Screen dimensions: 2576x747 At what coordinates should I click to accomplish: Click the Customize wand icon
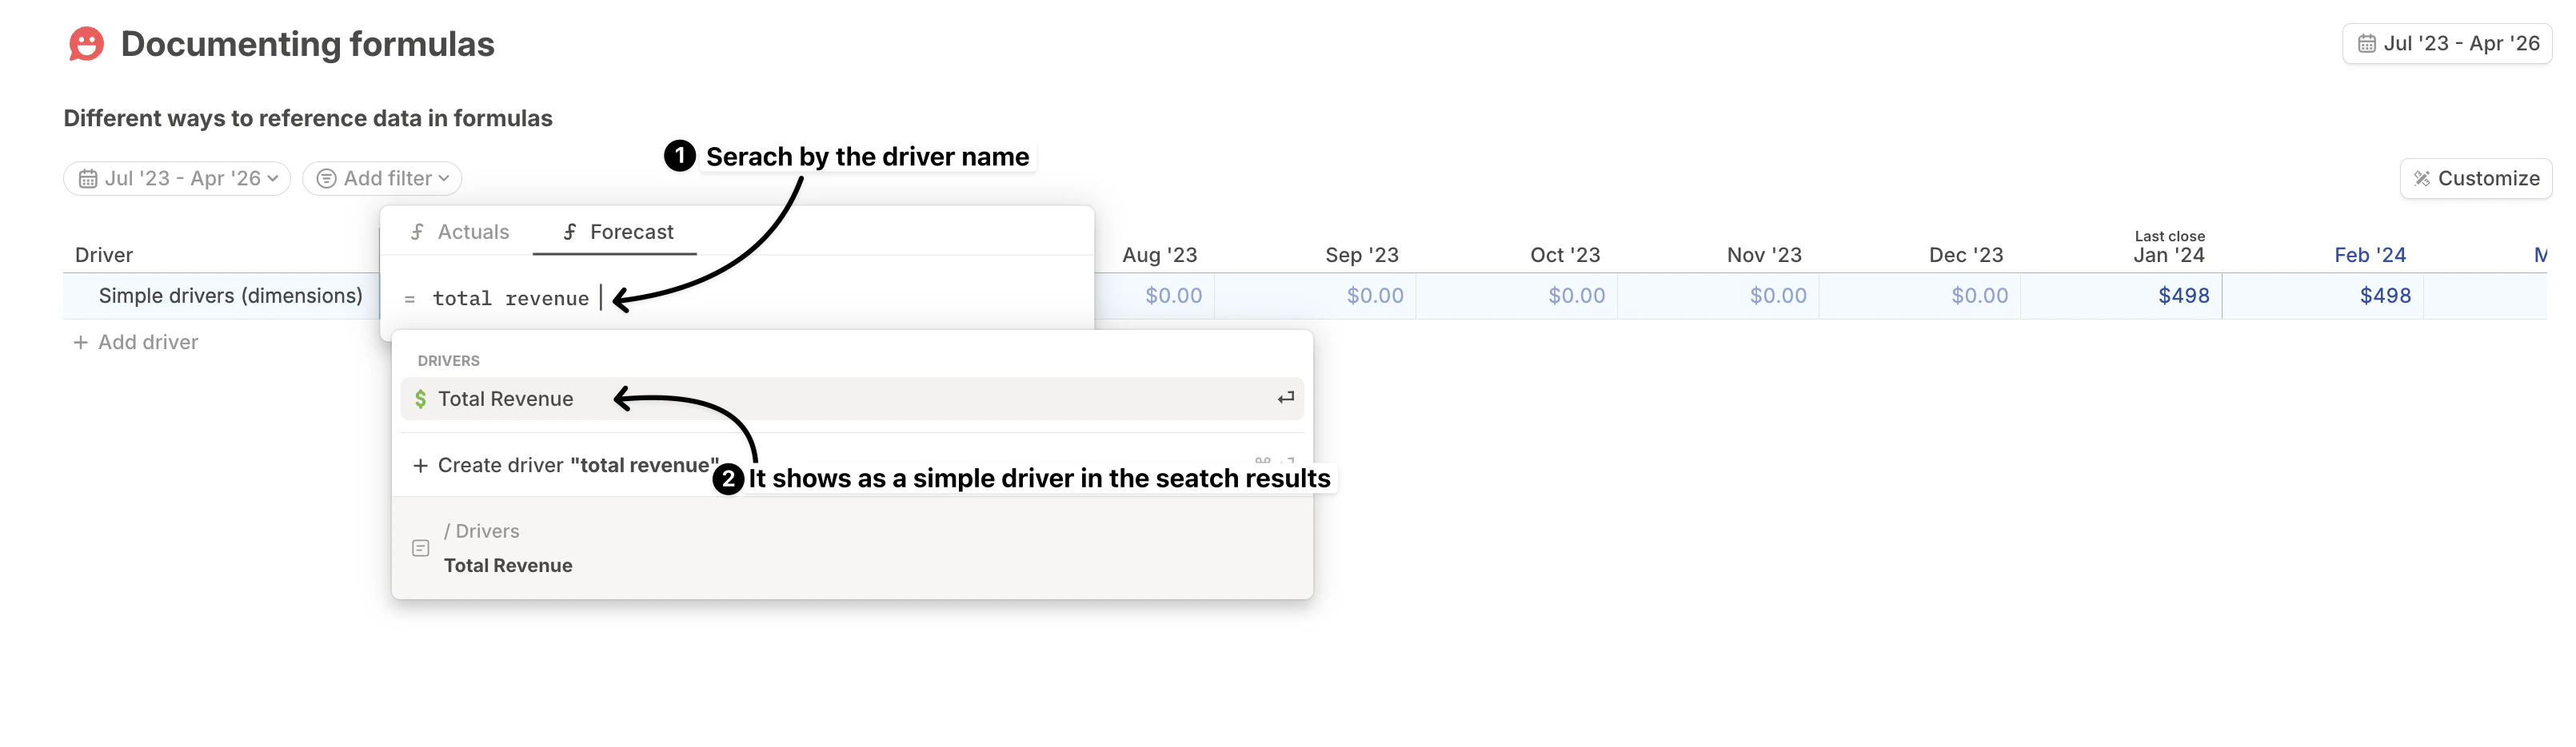pos(2421,179)
